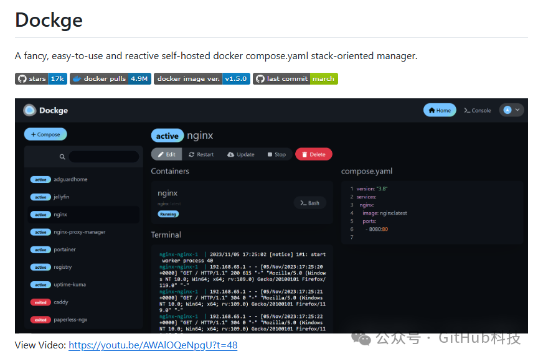Open the Console page
Screen dimensions: 538x359
pyautogui.click(x=477, y=110)
